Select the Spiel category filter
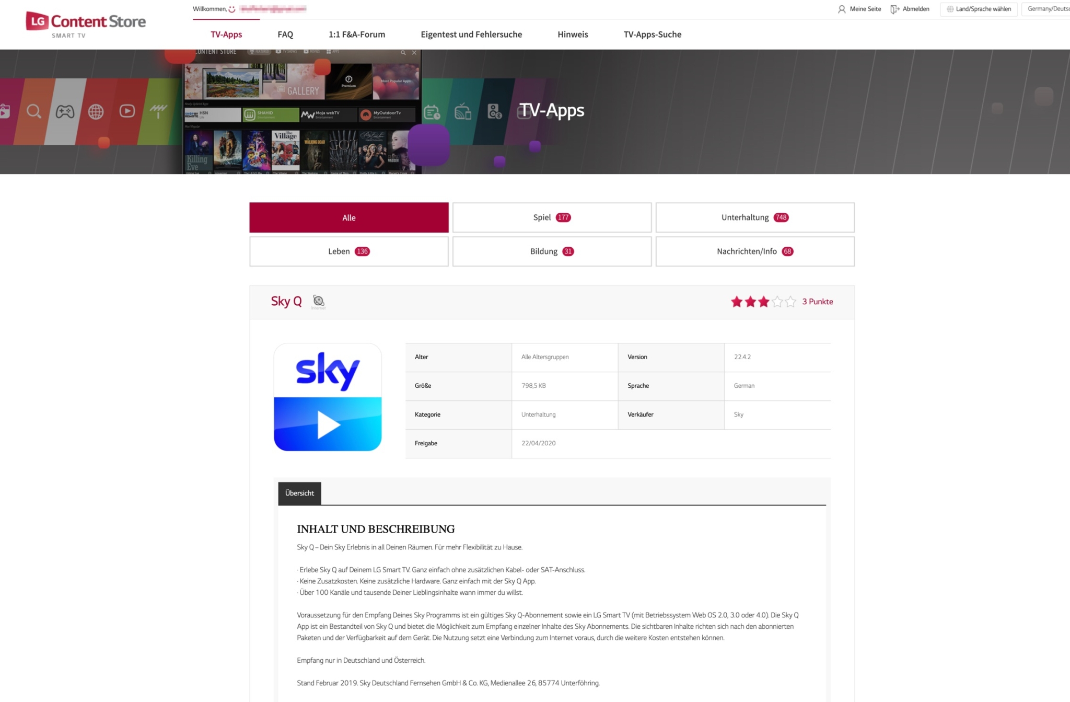 (x=551, y=217)
